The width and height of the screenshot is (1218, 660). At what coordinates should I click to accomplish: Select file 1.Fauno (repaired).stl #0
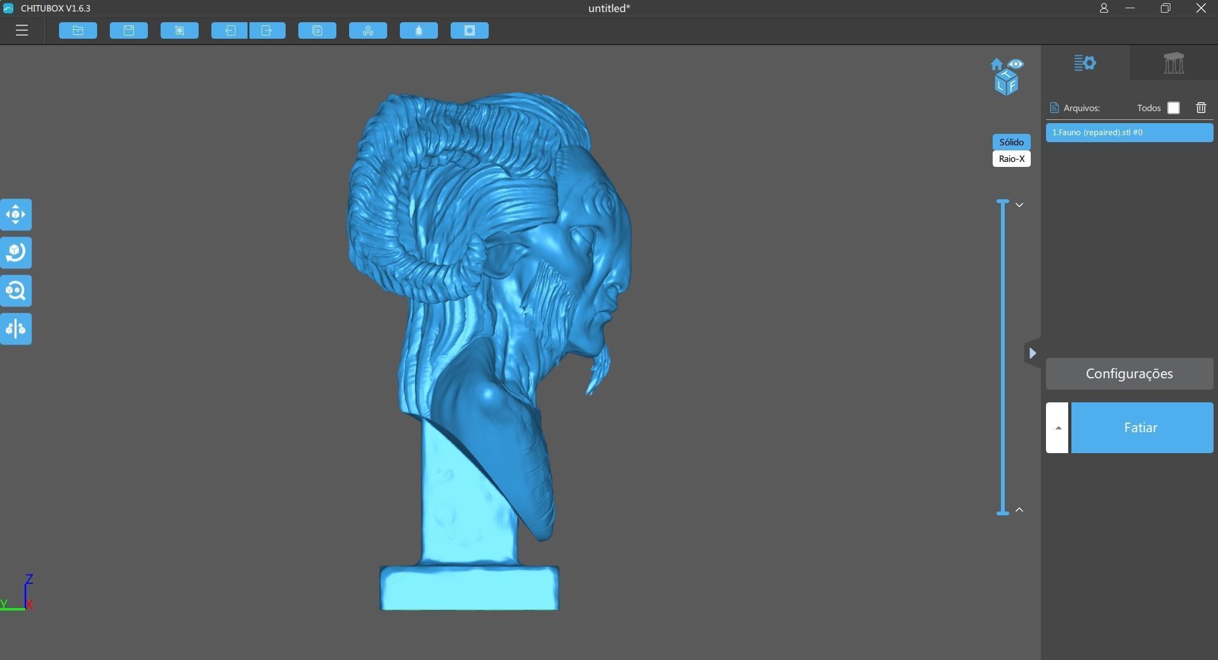pyautogui.click(x=1129, y=132)
